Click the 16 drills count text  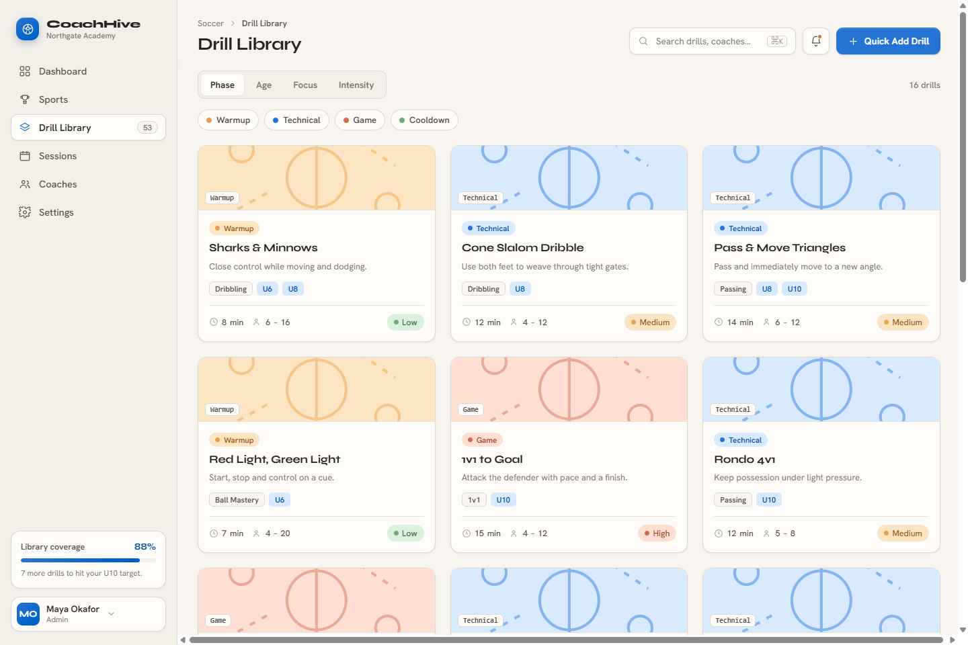tap(924, 85)
